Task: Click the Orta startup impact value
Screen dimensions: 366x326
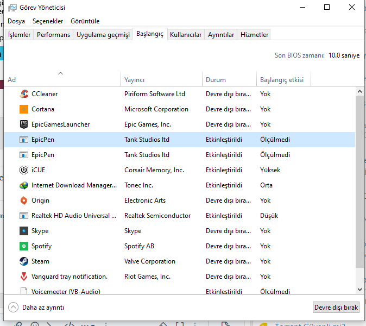Action: 266,185
